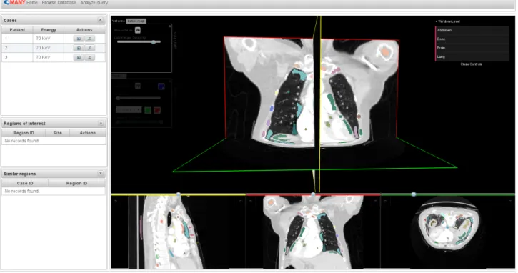Select patient 2 row cell
Screen dimensions: 518x273
(17, 48)
